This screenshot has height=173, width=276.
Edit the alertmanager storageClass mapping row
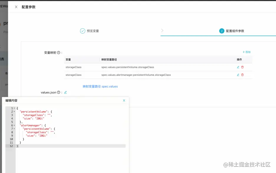coord(238,75)
